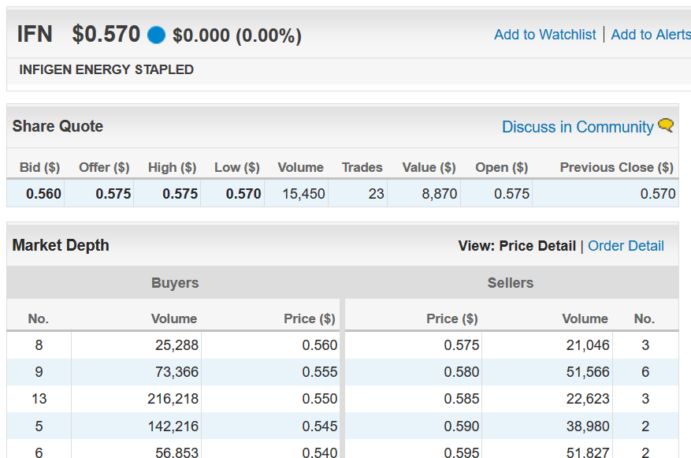This screenshot has height=458, width=691.
Task: Click the Trades count 23 cell
Action: (358, 194)
